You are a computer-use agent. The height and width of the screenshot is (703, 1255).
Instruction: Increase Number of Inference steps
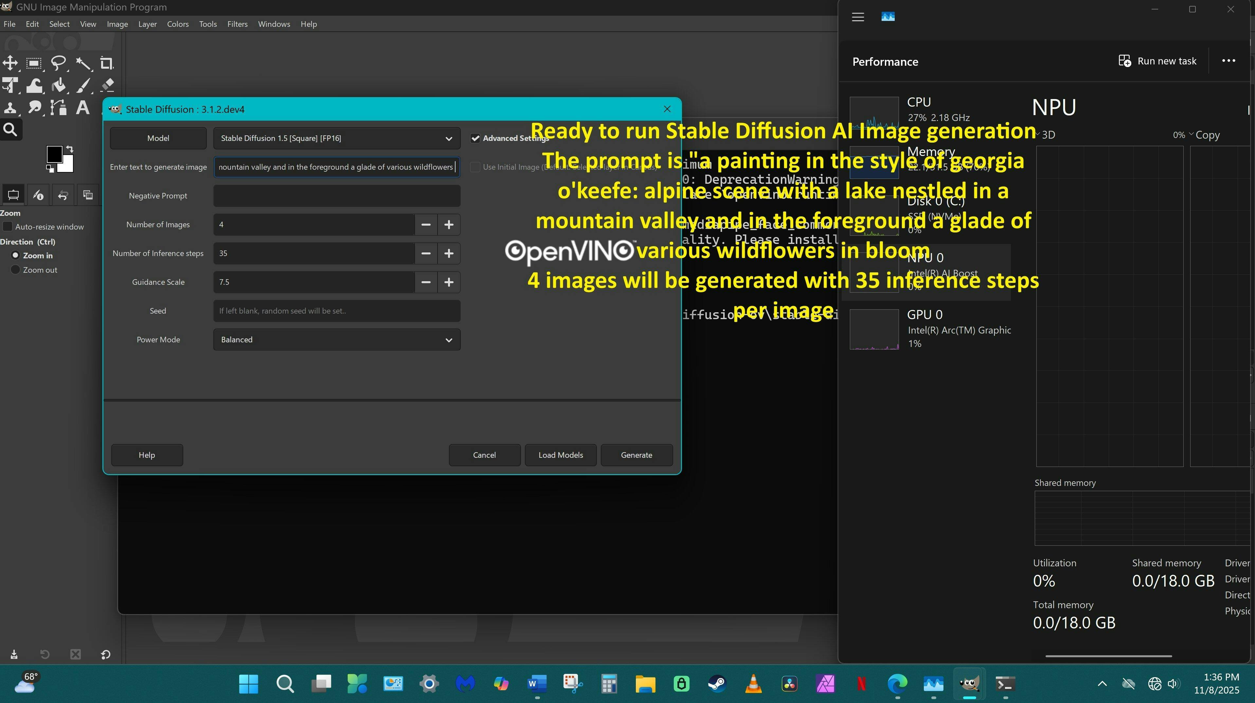coord(449,253)
